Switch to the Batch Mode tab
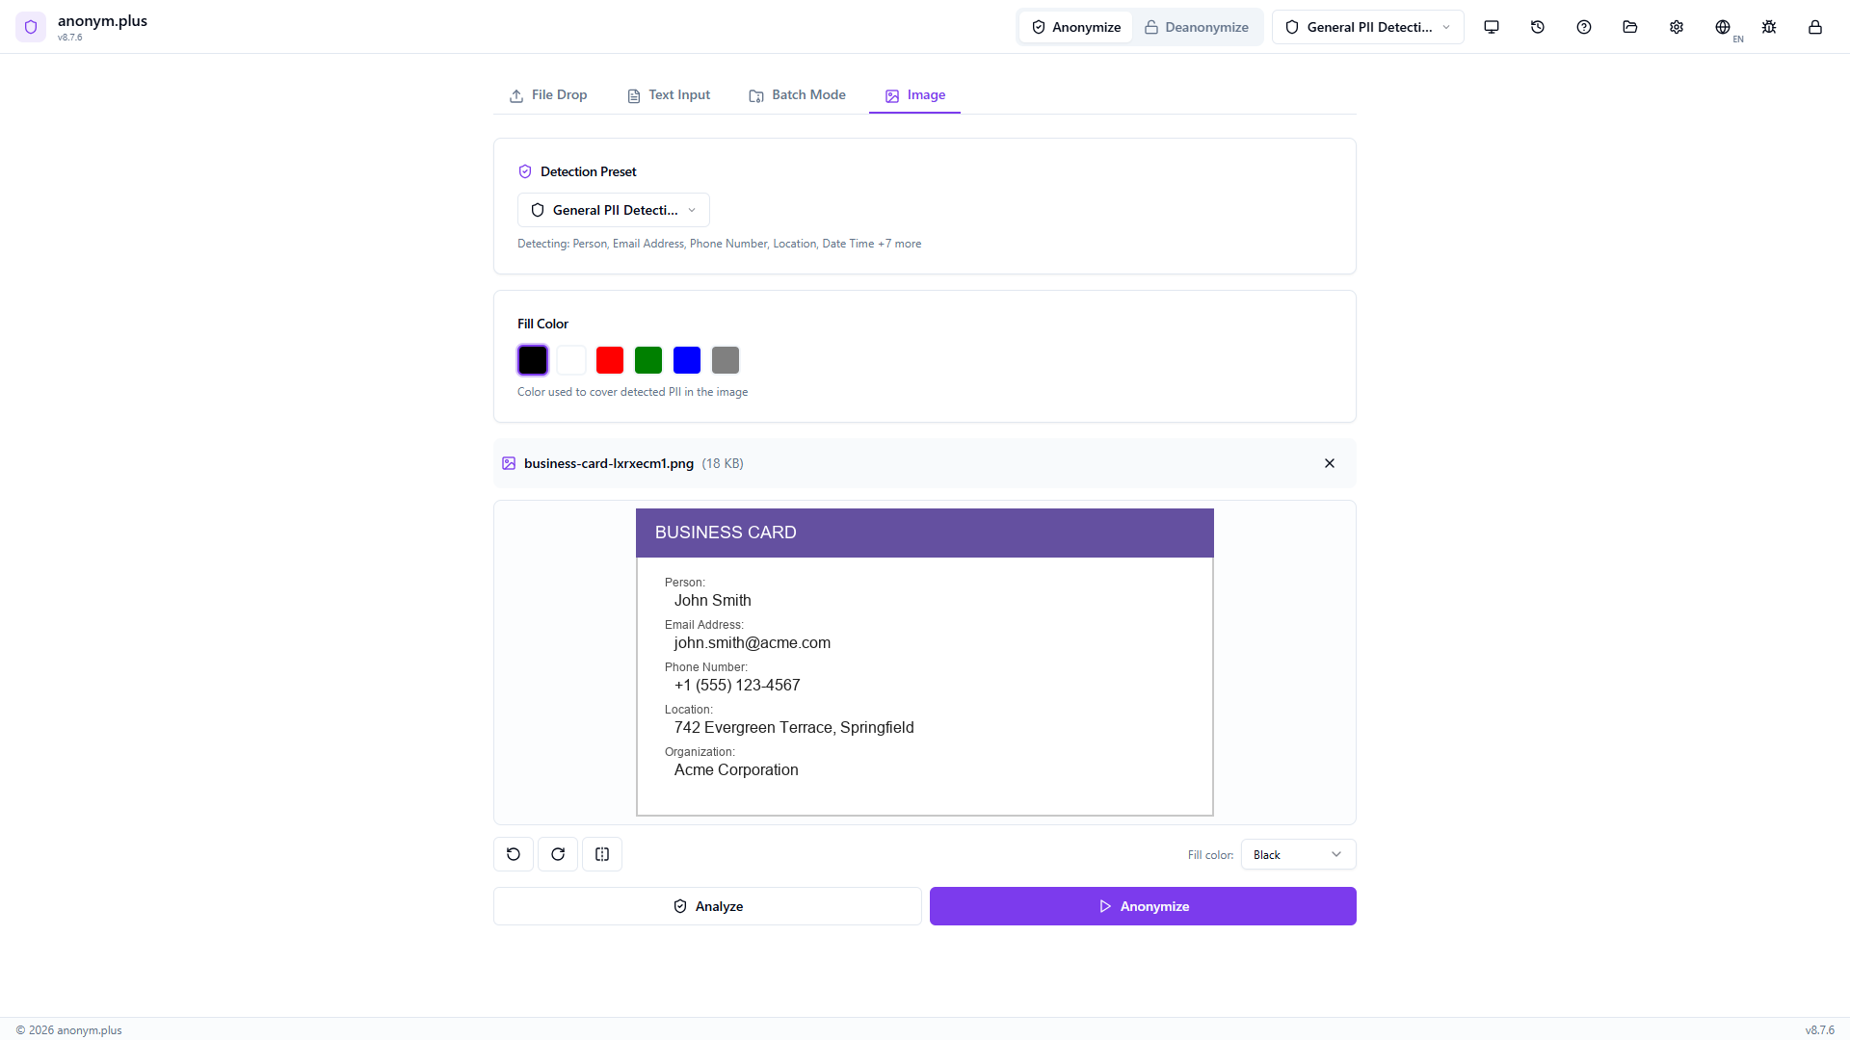The width and height of the screenshot is (1850, 1040). coord(797,95)
